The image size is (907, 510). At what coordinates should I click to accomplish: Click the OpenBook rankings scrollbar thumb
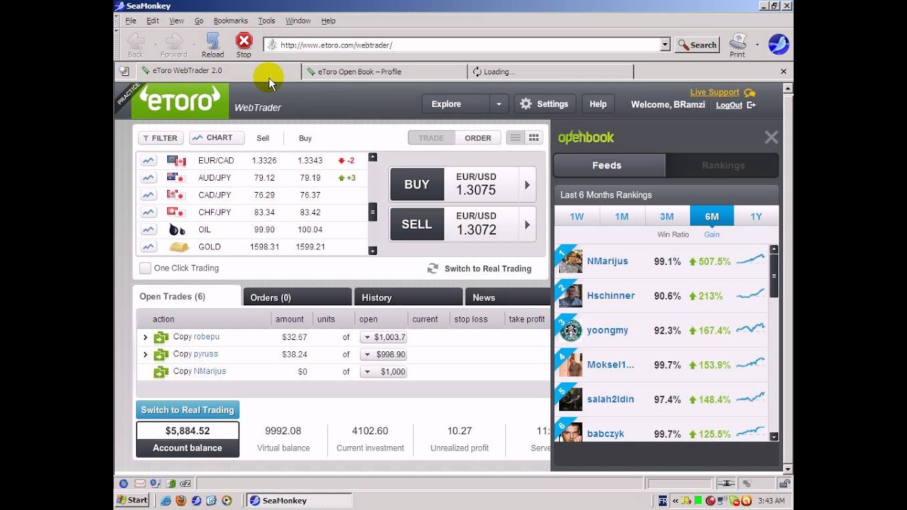(774, 276)
